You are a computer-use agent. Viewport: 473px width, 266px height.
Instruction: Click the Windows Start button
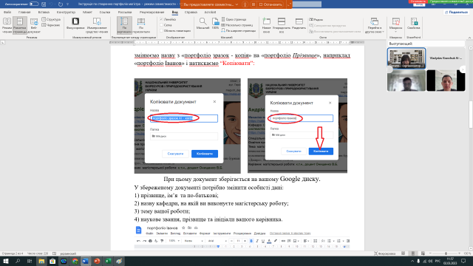coord(5,261)
